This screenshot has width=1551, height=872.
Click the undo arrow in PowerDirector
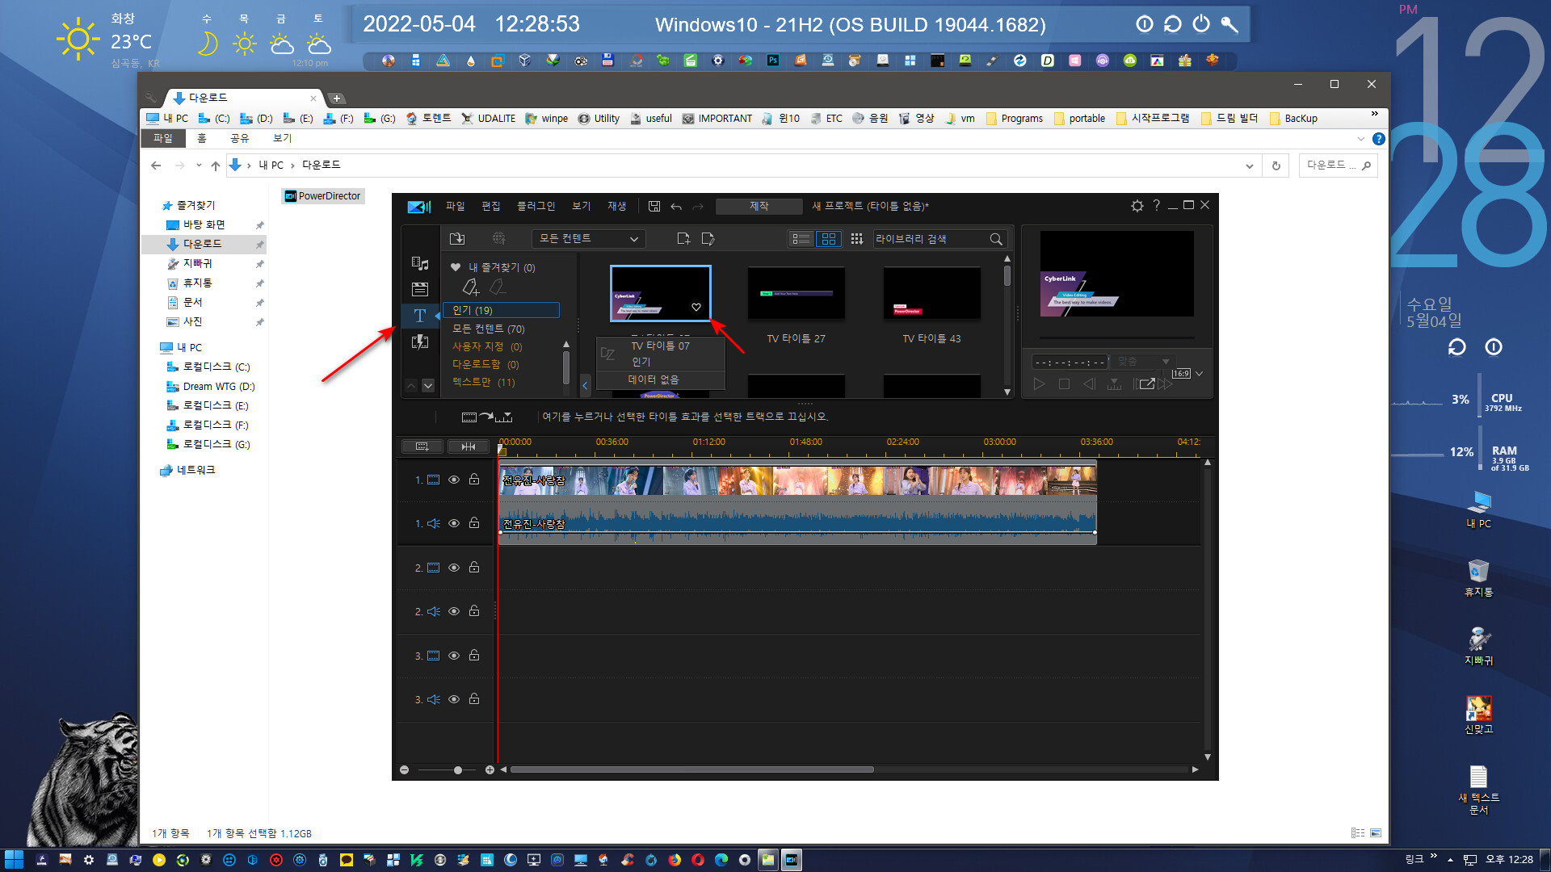click(676, 207)
